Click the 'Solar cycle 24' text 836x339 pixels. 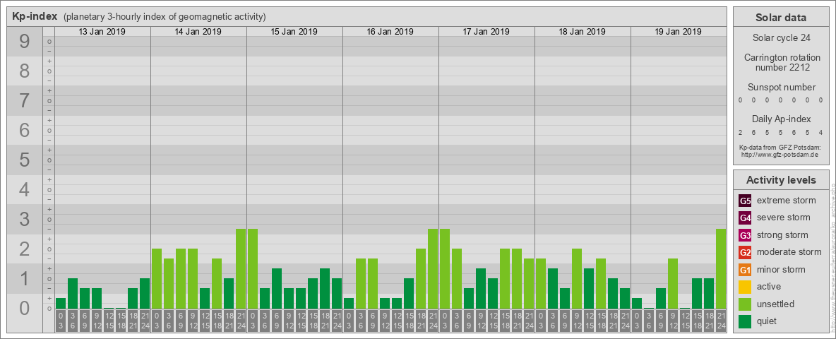(x=781, y=38)
